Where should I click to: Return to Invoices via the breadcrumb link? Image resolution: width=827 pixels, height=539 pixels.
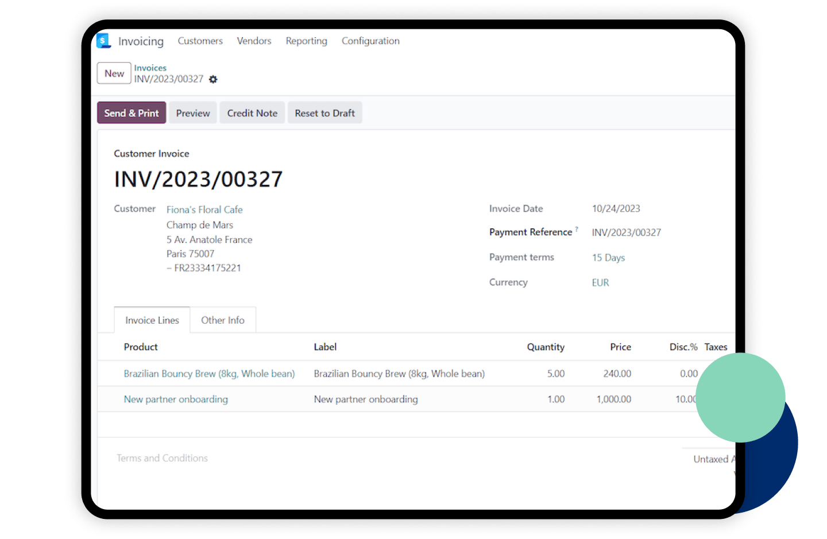tap(150, 68)
